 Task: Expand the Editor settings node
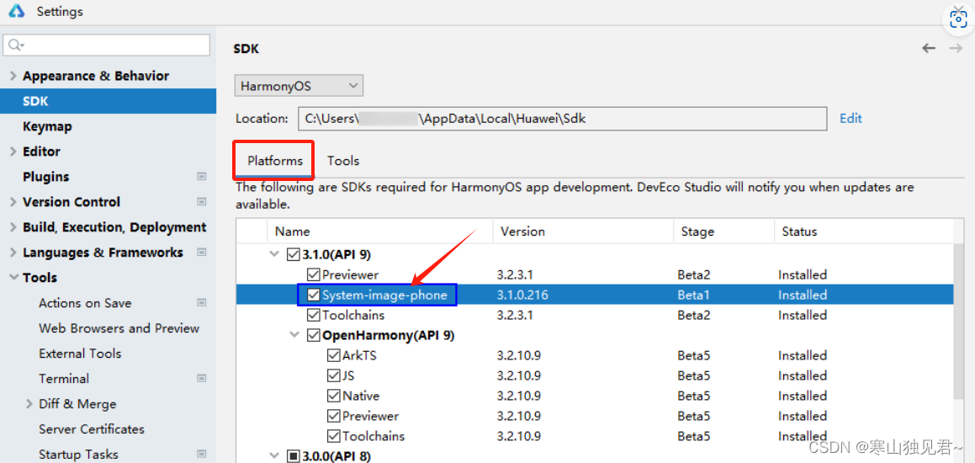(x=13, y=152)
